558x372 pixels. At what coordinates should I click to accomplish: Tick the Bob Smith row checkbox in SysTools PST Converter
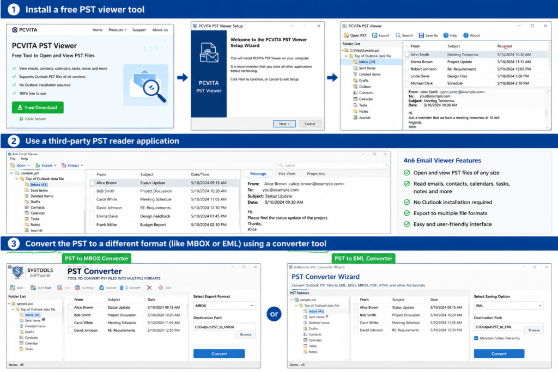70,315
